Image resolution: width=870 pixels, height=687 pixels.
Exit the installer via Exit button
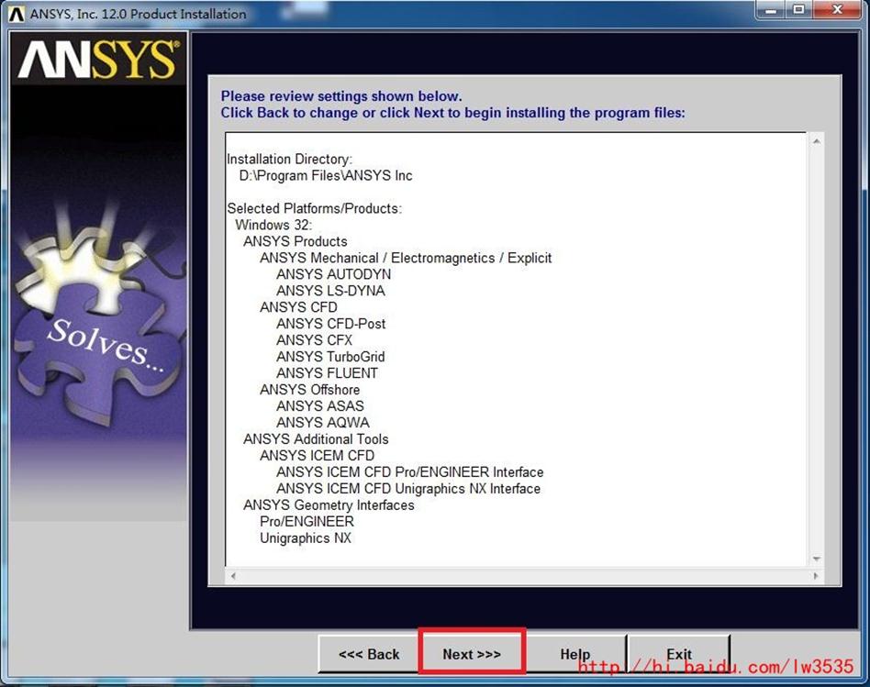pyautogui.click(x=678, y=654)
